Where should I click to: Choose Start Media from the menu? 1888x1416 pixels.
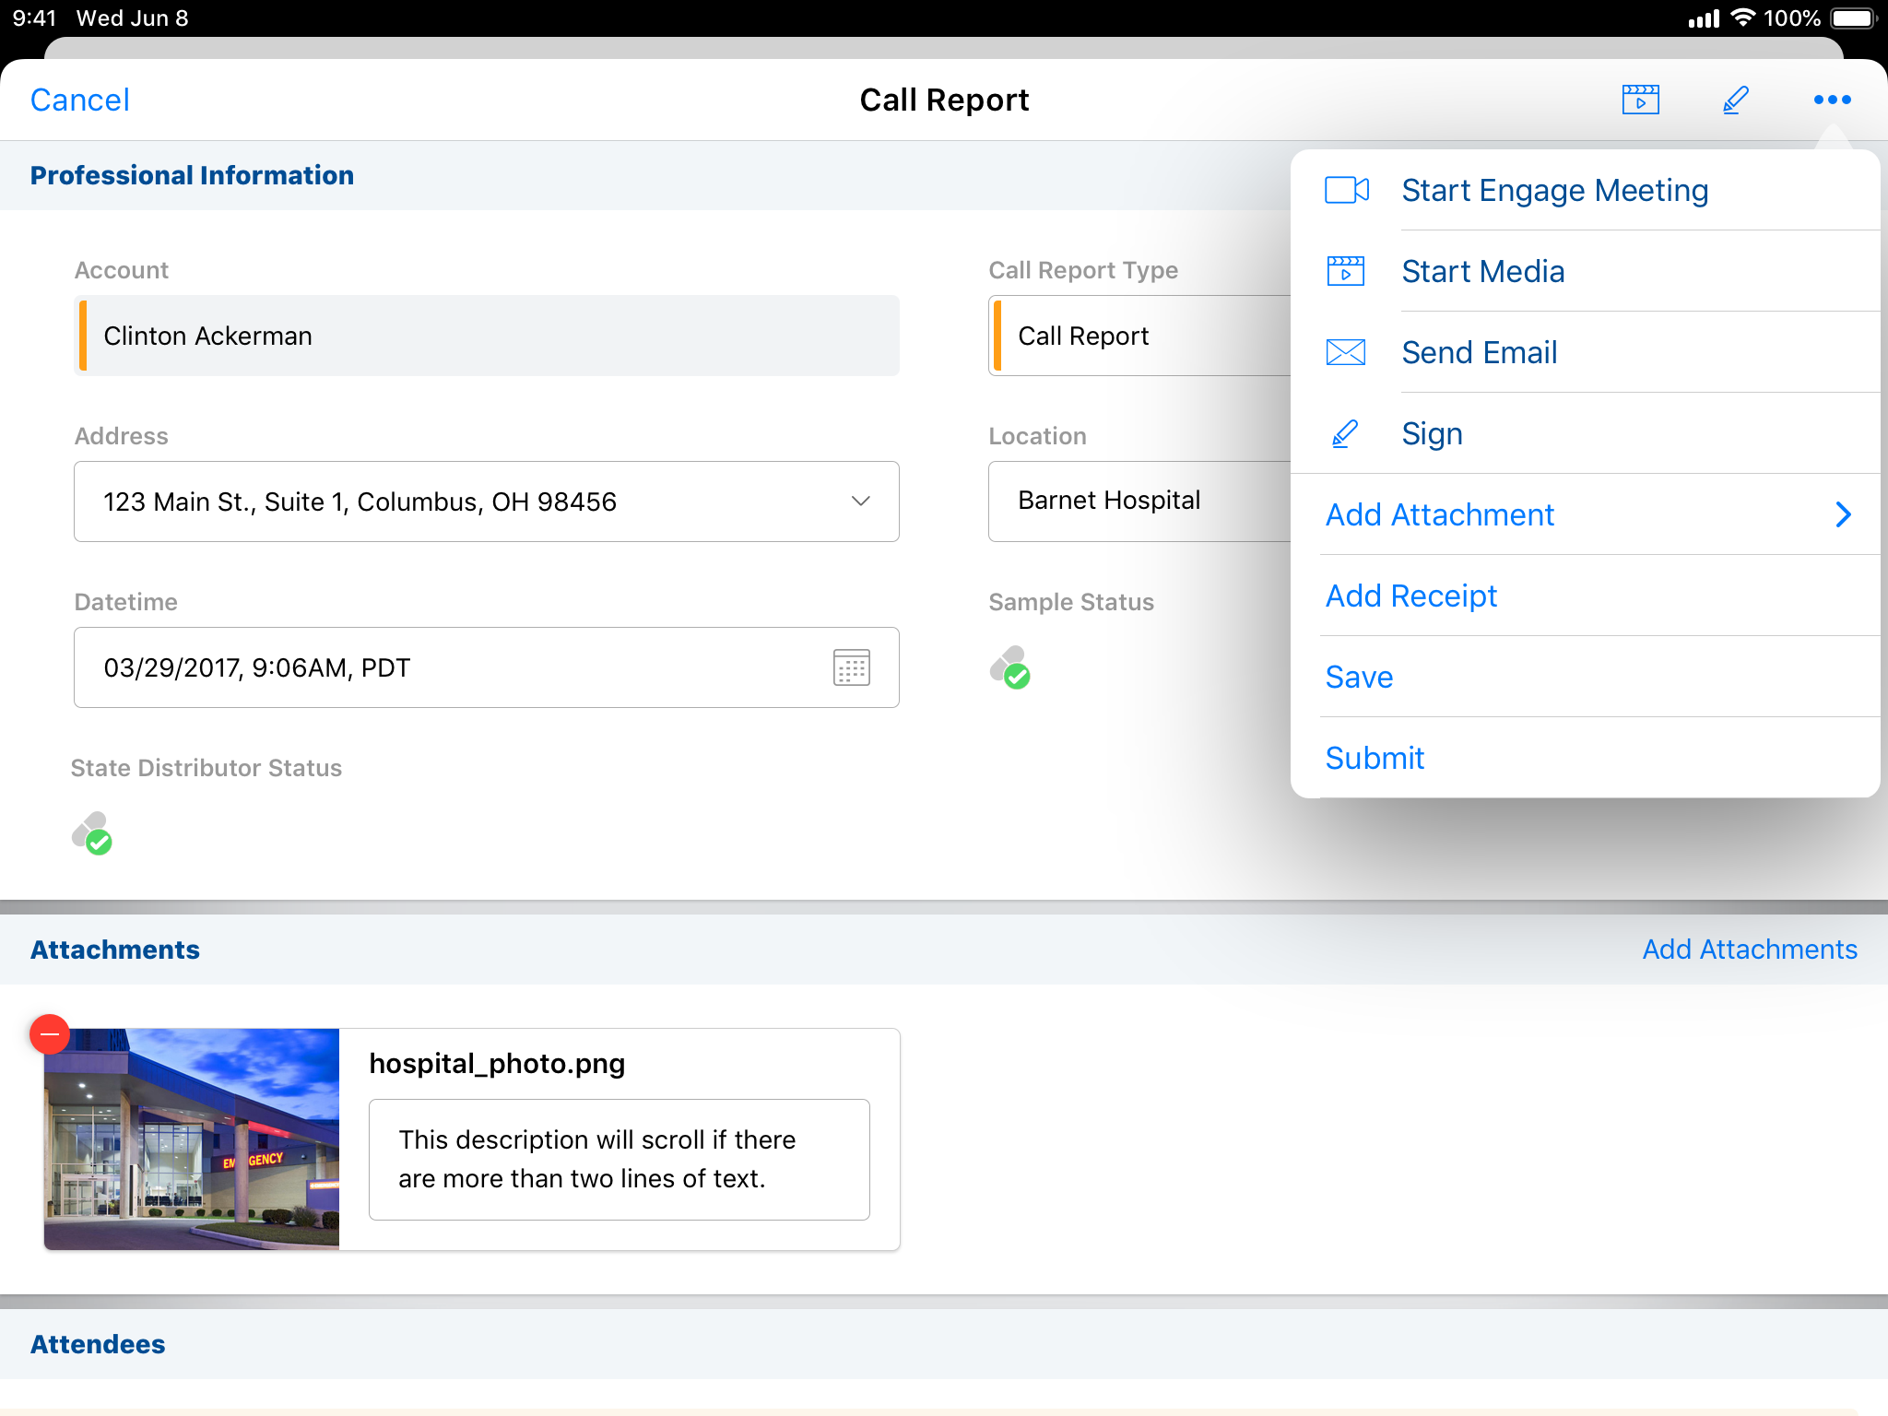(x=1482, y=272)
